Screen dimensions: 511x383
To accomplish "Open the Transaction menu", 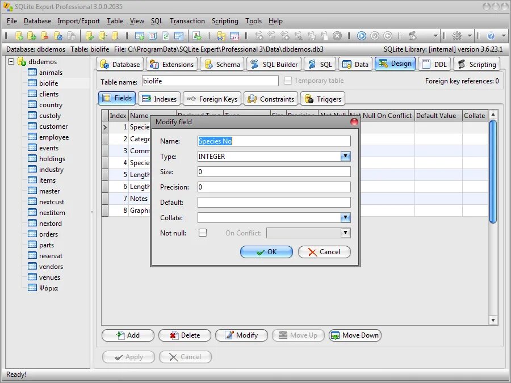I will click(x=187, y=21).
